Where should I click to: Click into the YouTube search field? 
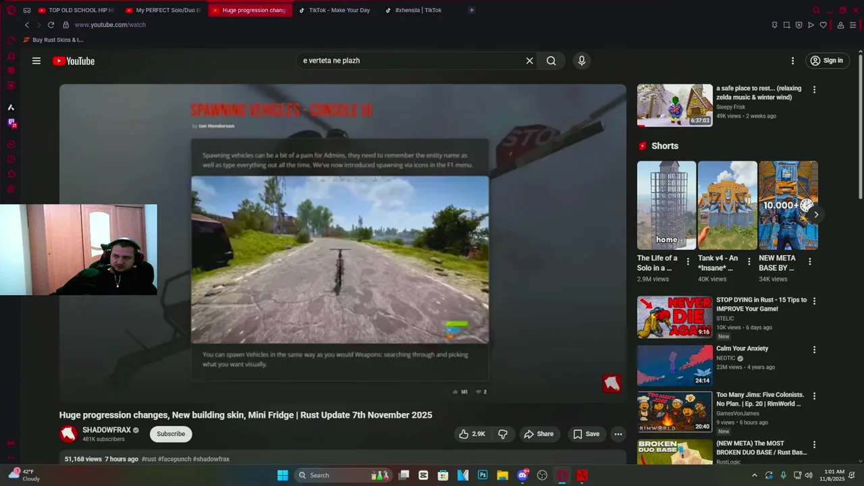point(412,61)
